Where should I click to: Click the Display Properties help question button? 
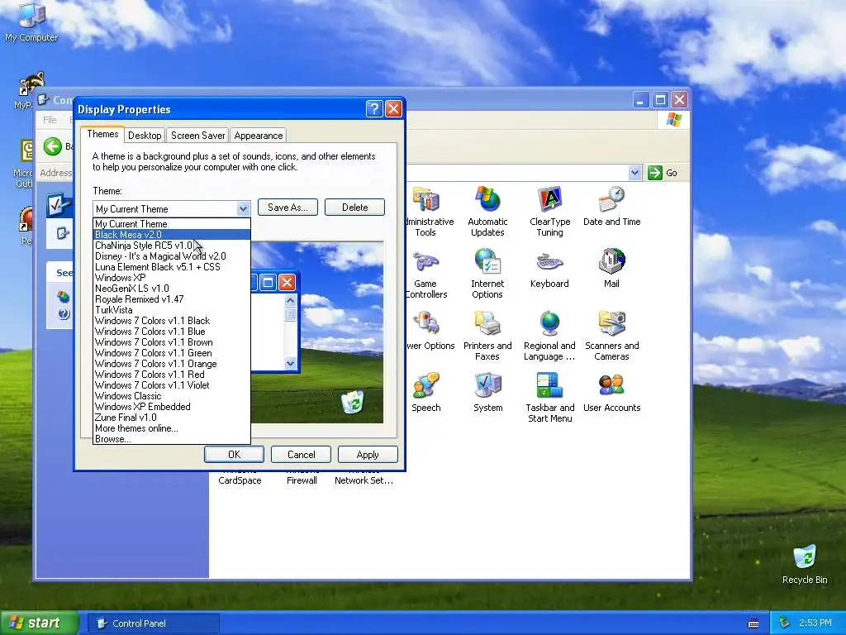click(x=374, y=109)
